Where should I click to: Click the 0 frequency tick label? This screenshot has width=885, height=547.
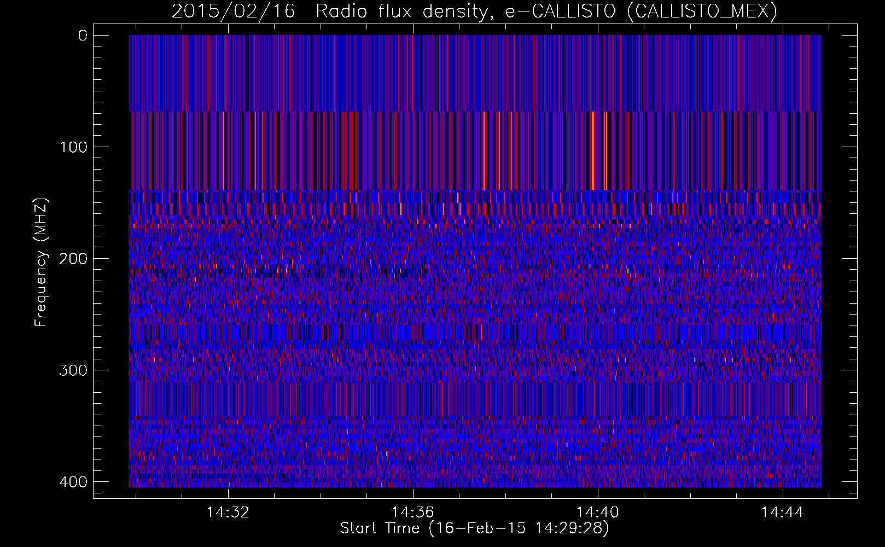tap(83, 36)
